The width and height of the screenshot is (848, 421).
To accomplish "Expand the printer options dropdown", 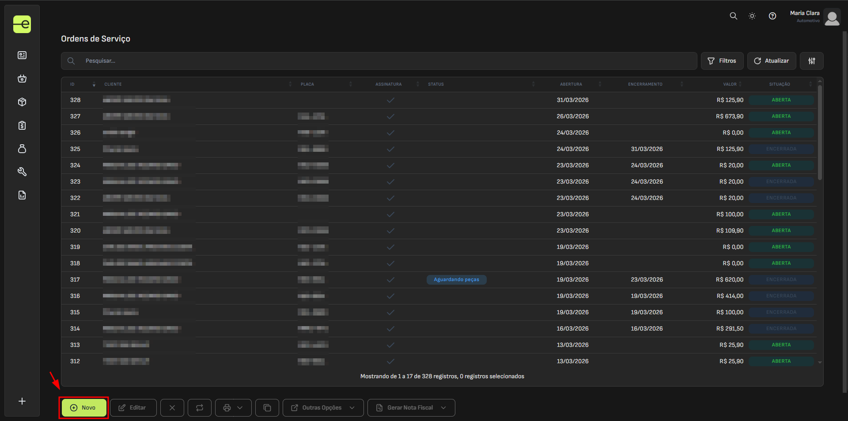I will coord(233,408).
